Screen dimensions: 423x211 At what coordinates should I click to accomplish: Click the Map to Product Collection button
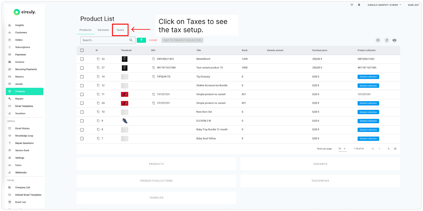pyautogui.click(x=182, y=40)
